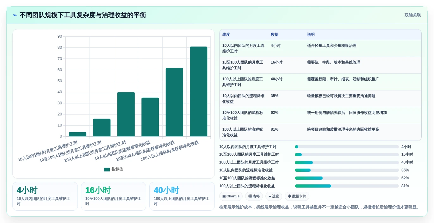
Task: Click the chart bar with value 35
Action: coord(150,117)
